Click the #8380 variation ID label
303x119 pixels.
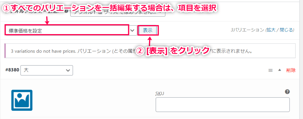12,70
